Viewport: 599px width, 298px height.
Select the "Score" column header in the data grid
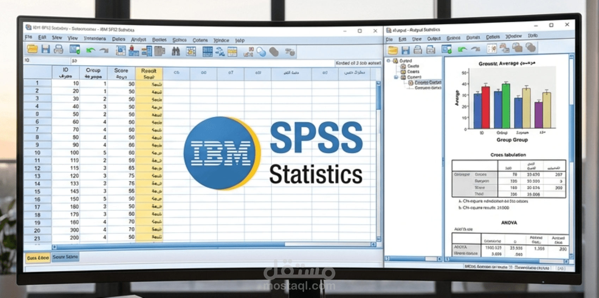[121, 73]
